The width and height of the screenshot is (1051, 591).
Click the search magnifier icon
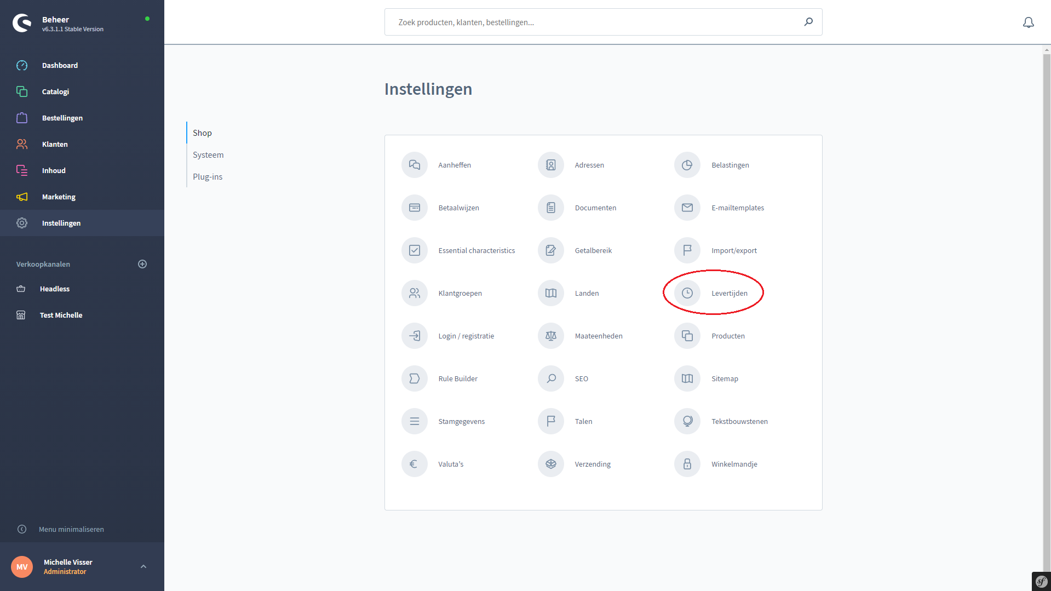[808, 22]
